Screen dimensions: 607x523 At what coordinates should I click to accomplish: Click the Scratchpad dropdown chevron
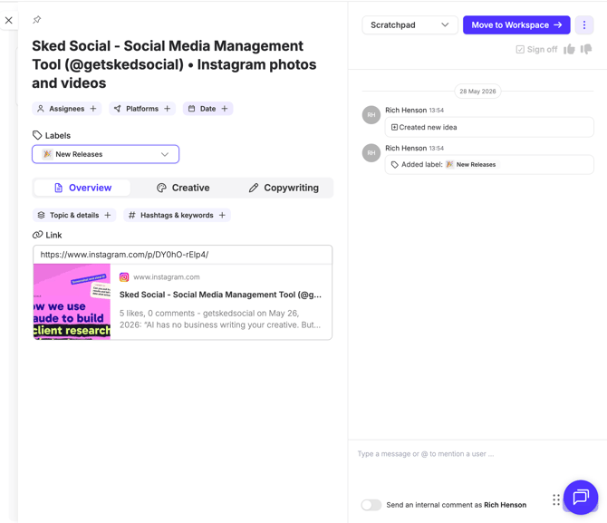[445, 24]
